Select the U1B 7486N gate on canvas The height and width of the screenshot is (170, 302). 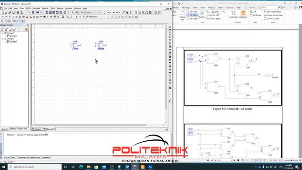pyautogui.click(x=101, y=45)
